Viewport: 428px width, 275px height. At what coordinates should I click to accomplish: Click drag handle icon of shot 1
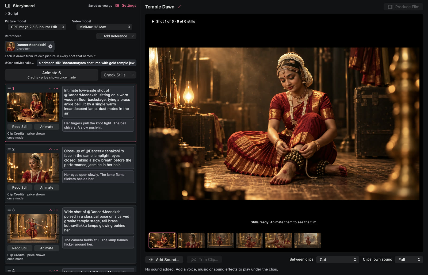pos(9,89)
